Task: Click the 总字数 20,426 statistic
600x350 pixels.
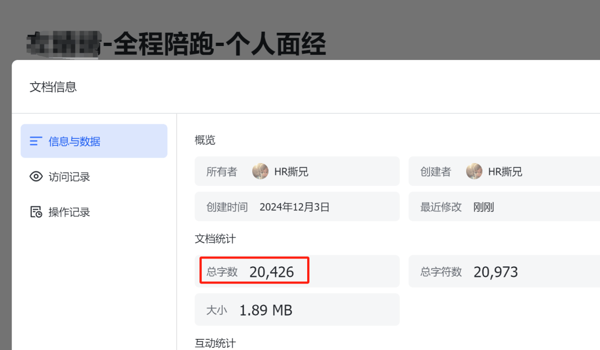Action: tap(297, 271)
